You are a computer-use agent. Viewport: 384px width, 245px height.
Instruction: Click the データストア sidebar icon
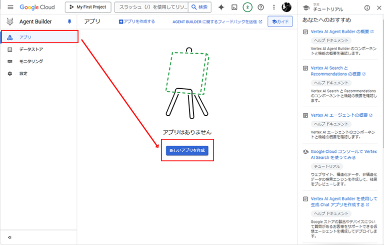point(10,50)
